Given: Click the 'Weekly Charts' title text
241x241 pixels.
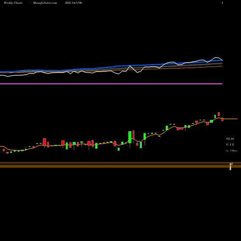Looking at the screenshot, I should [13, 3].
